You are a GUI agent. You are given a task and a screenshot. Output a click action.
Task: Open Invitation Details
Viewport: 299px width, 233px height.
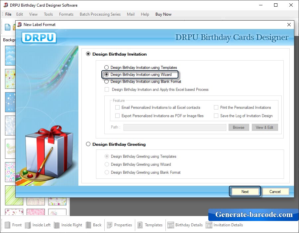coord(224,225)
